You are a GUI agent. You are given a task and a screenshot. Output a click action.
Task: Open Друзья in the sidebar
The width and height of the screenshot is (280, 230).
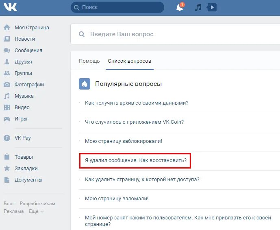[x=23, y=62]
